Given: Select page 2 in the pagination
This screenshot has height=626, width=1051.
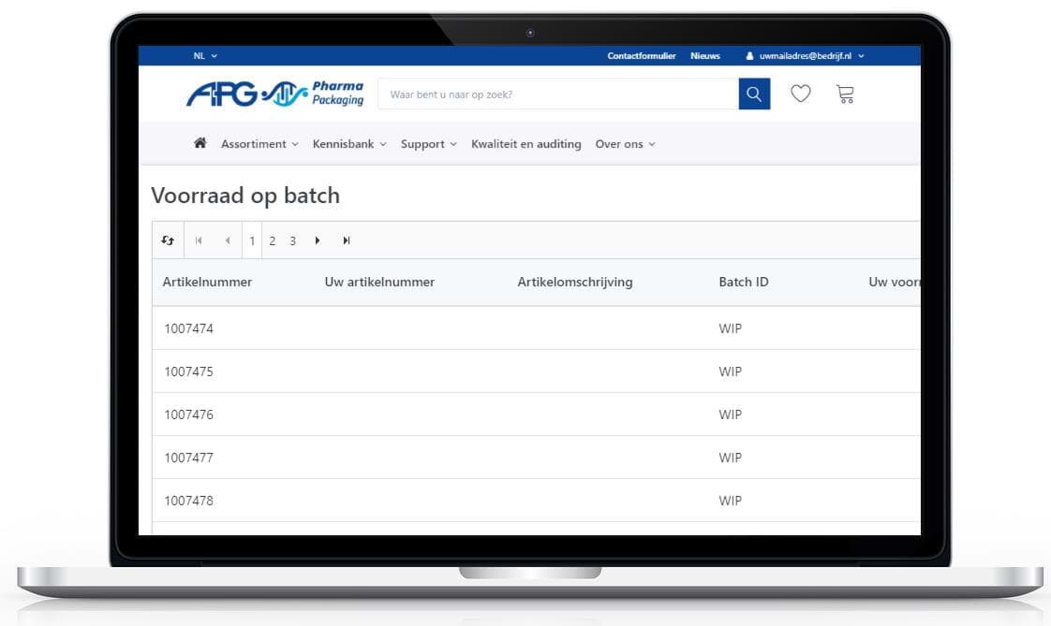Looking at the screenshot, I should (273, 240).
